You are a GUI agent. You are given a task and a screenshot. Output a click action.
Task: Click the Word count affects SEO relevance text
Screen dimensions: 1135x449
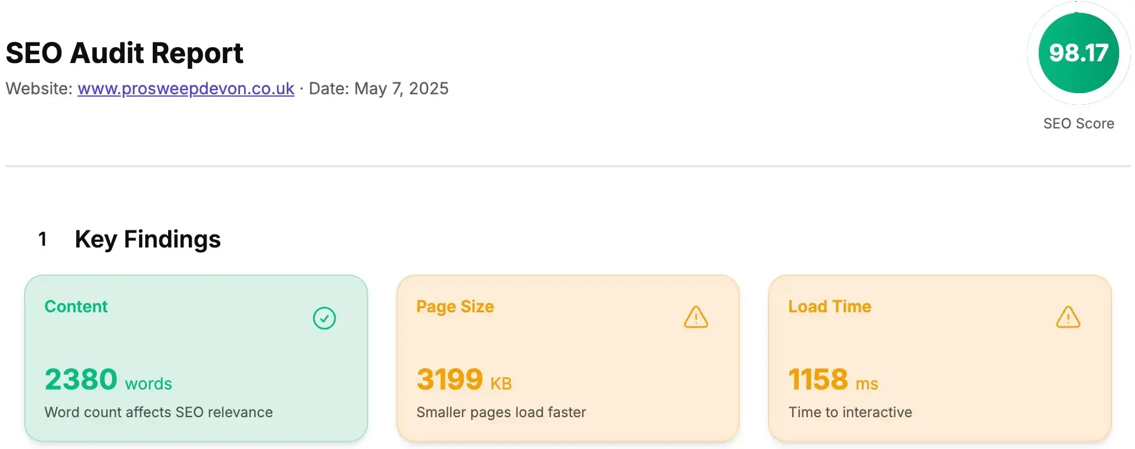[x=159, y=412]
